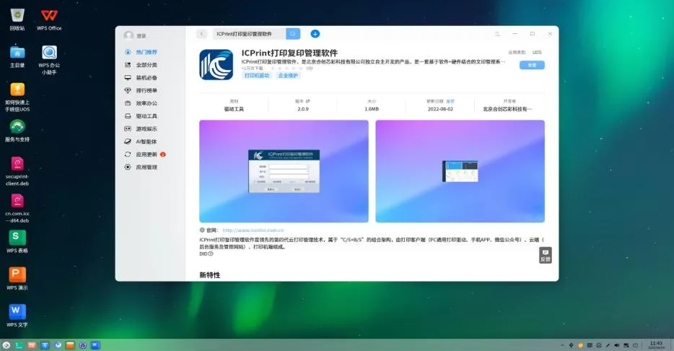Select secuprint-client.deb file on desktop
This screenshot has width=674, height=351.
[x=17, y=170]
